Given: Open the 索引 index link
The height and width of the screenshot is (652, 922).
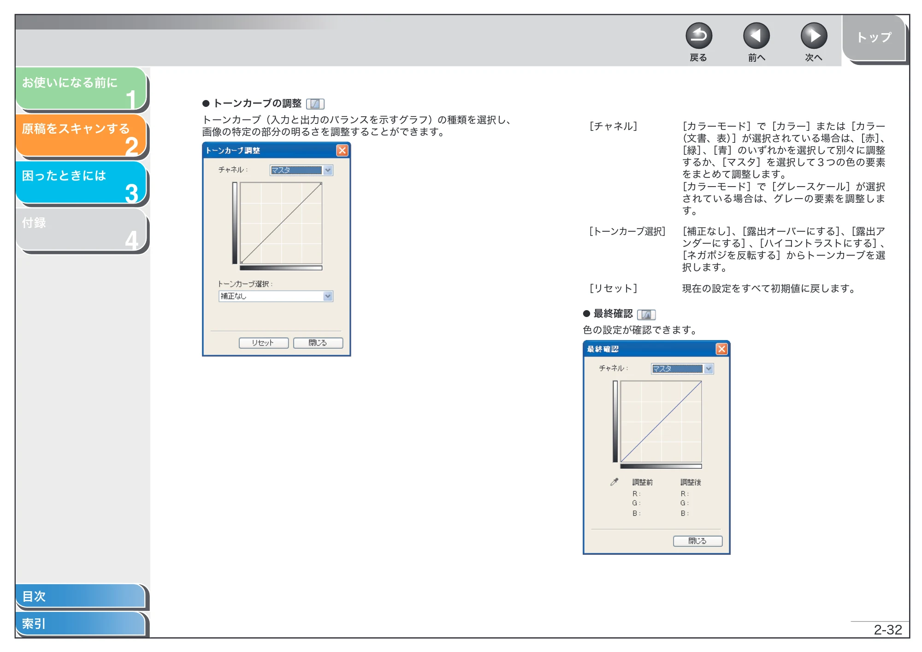Looking at the screenshot, I should point(80,623).
